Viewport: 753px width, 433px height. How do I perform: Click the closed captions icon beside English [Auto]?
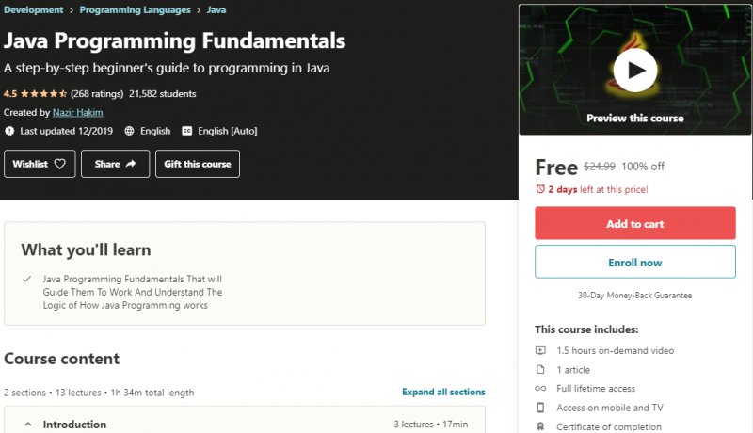click(186, 131)
